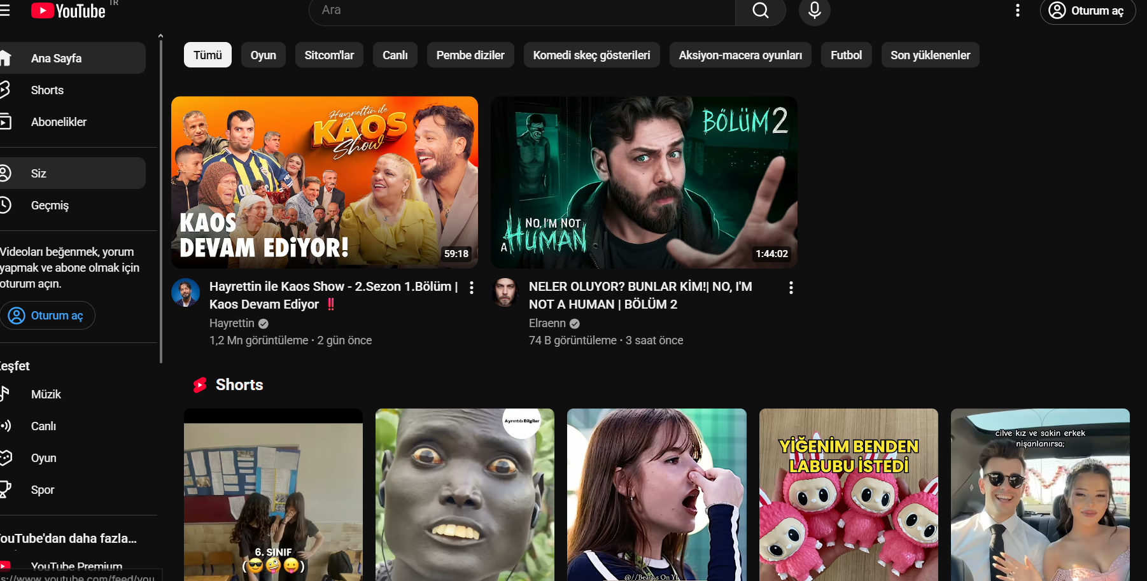Select the Sitcom'lar filter chip
This screenshot has width=1147, height=581.
[329, 55]
